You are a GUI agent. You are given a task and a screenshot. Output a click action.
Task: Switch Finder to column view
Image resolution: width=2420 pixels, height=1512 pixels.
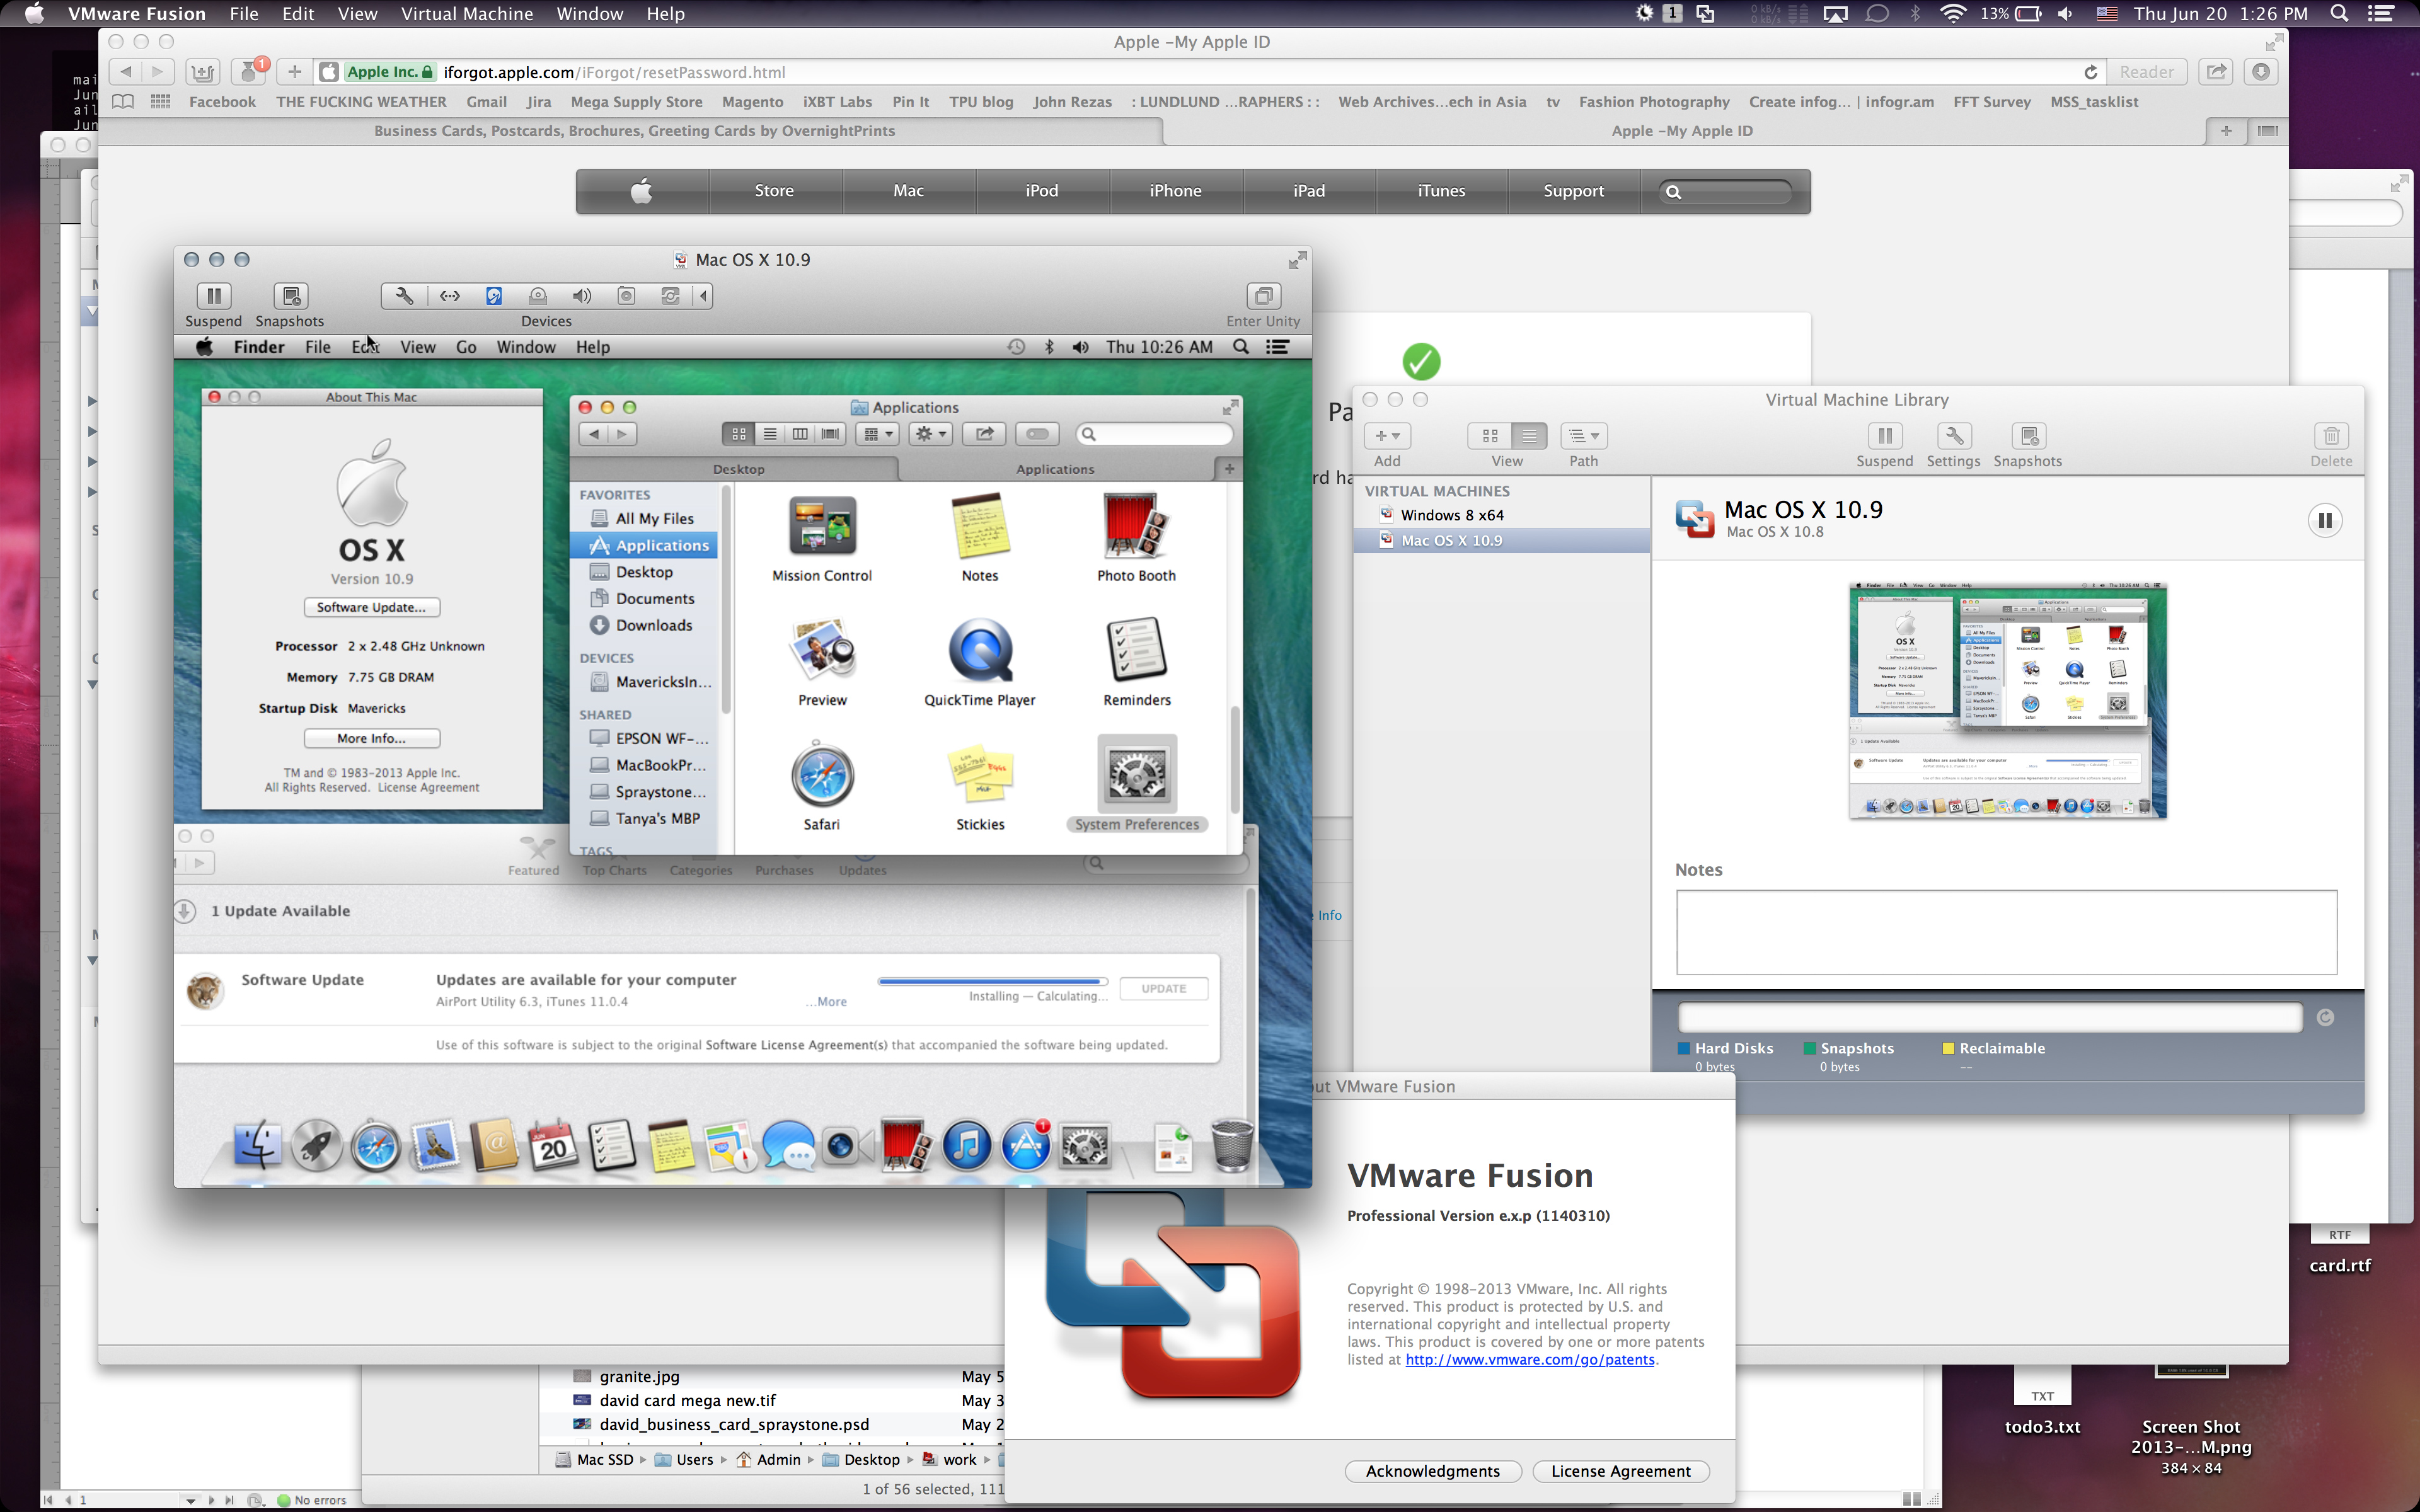pos(800,434)
